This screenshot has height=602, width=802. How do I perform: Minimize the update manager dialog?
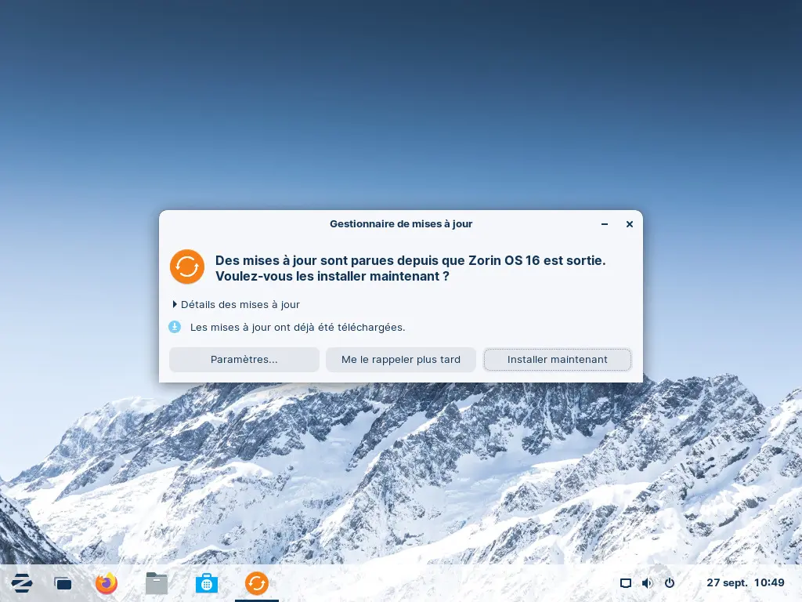tap(605, 224)
